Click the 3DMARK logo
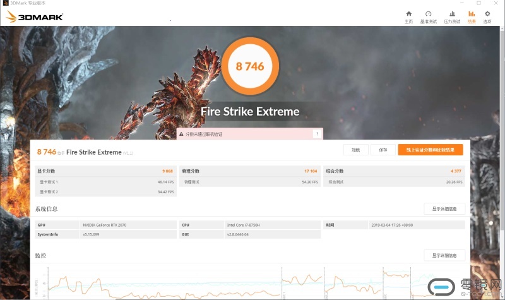The width and height of the screenshot is (505, 300). click(35, 17)
